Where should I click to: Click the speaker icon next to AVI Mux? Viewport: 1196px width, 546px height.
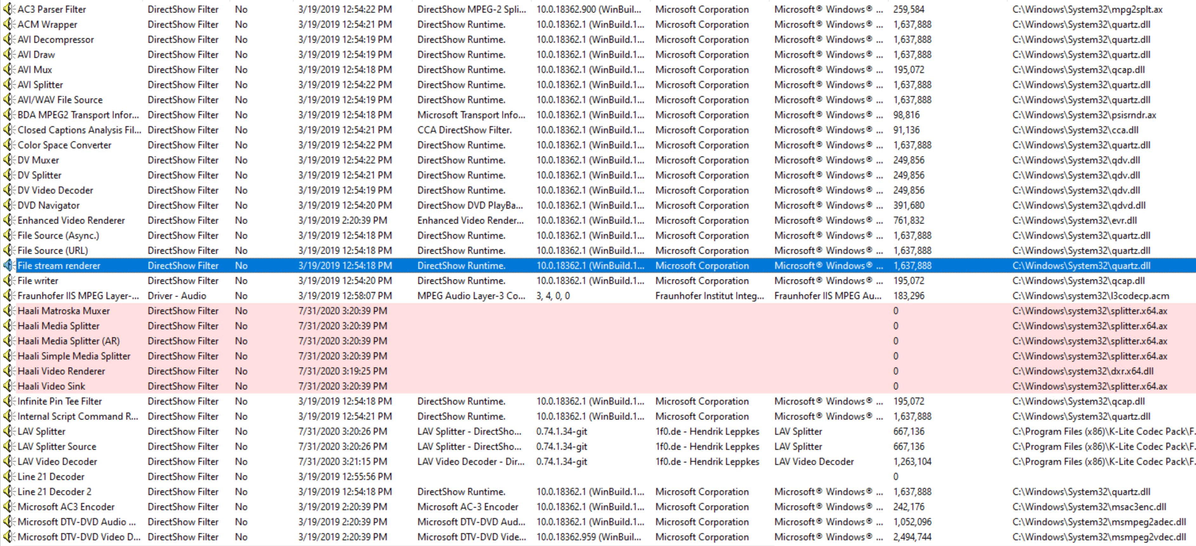pyautogui.click(x=8, y=70)
